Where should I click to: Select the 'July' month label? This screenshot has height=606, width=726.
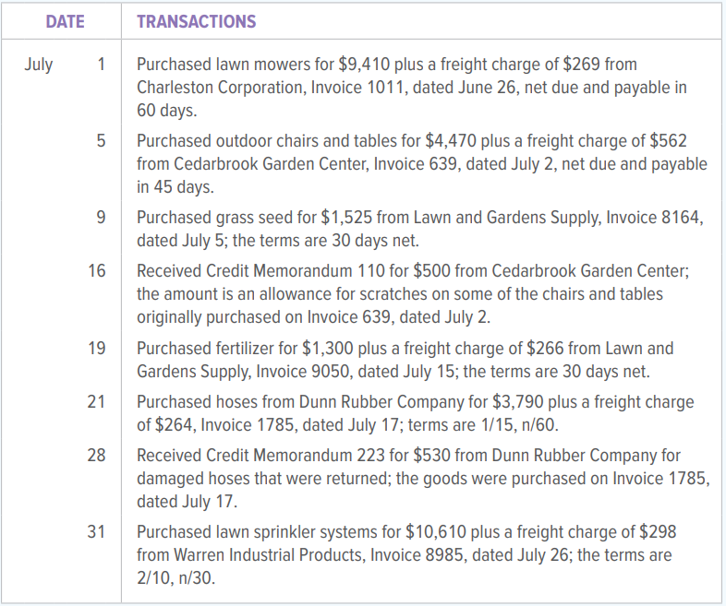pos(39,65)
